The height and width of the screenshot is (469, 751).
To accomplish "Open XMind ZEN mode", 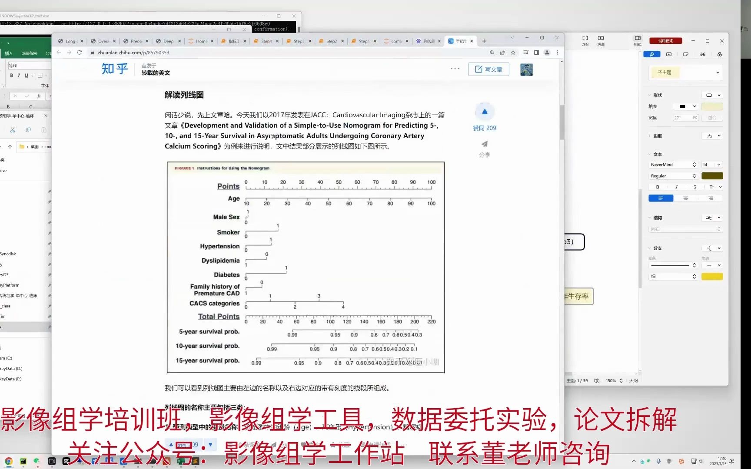I will click(x=585, y=40).
